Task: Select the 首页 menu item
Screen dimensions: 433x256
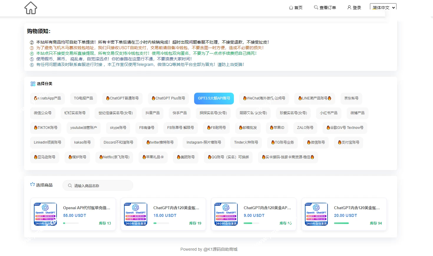Action: click(x=296, y=7)
